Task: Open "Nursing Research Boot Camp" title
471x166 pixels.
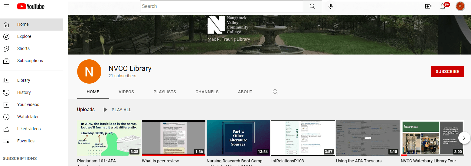Action: coord(234,161)
